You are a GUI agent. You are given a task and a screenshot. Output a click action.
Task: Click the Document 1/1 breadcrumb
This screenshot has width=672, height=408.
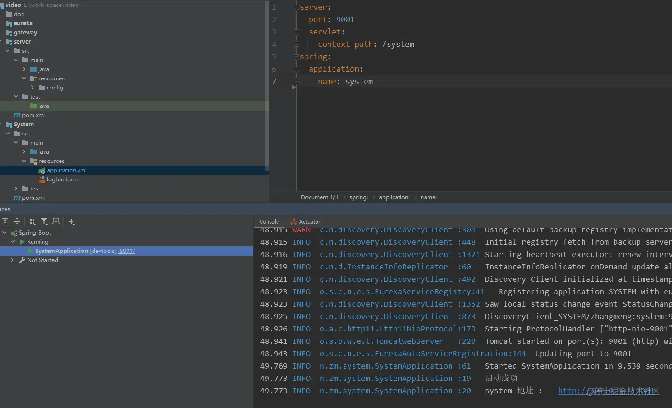tap(320, 197)
